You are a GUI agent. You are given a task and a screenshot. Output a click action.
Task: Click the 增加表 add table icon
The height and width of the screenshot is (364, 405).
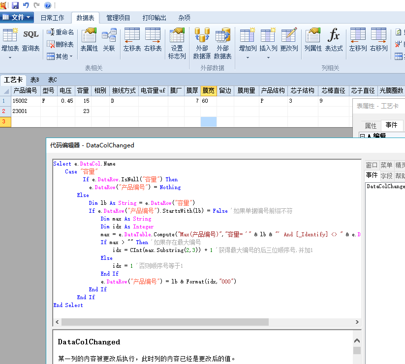click(x=10, y=35)
